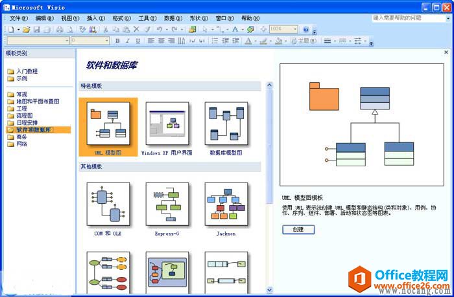Click the Format Painter icon
This screenshot has width=454, height=297.
147,30
